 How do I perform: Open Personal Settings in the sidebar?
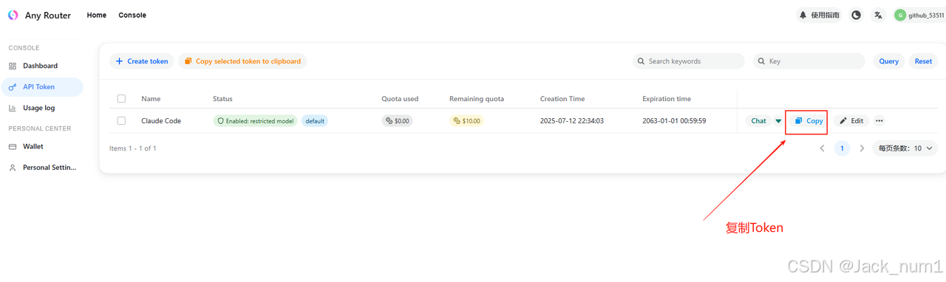pyautogui.click(x=41, y=168)
